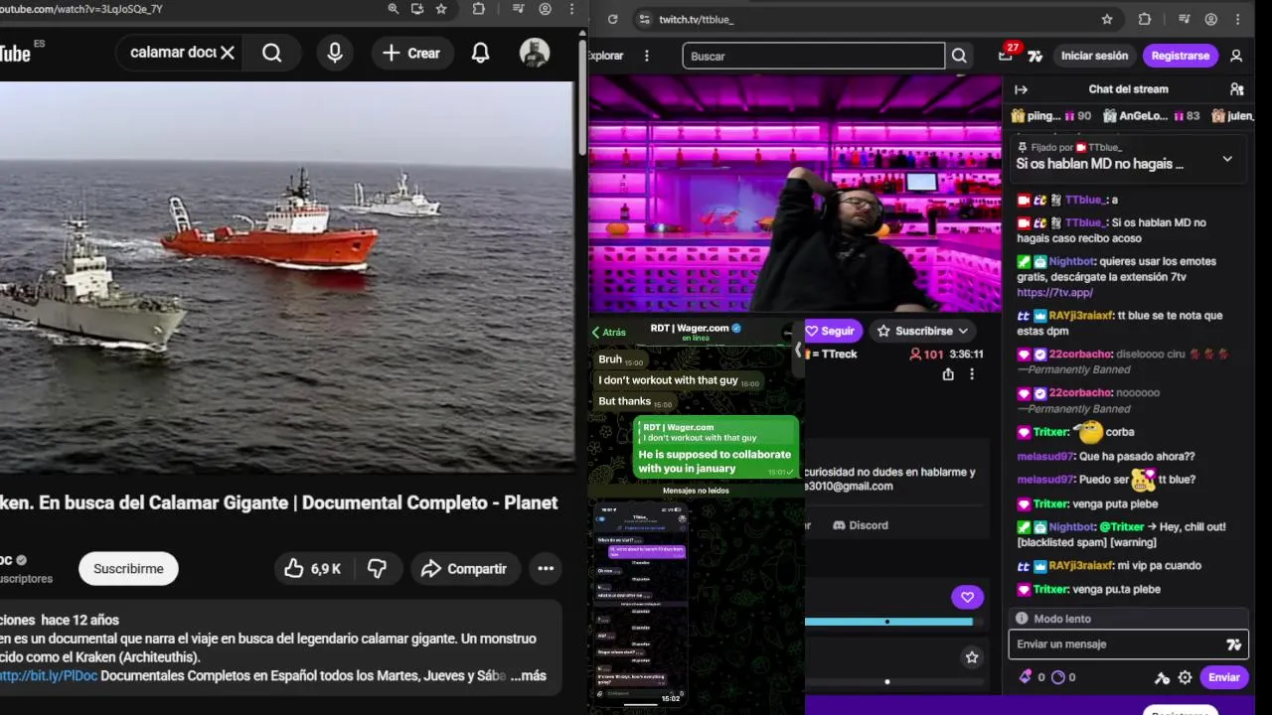Share the Twitch stream
The image size is (1272, 715).
(x=948, y=374)
